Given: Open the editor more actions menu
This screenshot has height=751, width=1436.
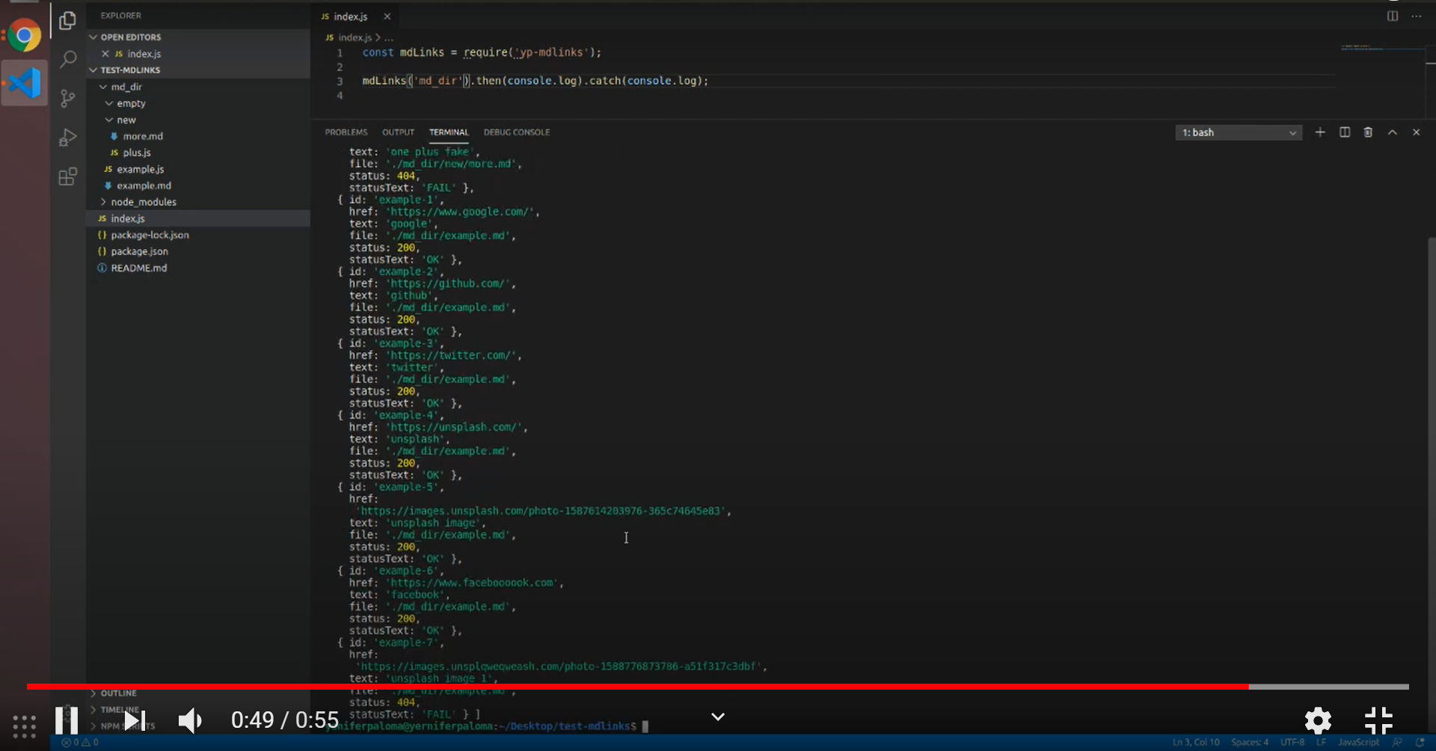Looking at the screenshot, I should coord(1417,16).
